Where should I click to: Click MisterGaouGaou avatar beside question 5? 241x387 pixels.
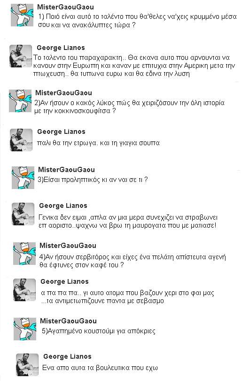click(25, 329)
